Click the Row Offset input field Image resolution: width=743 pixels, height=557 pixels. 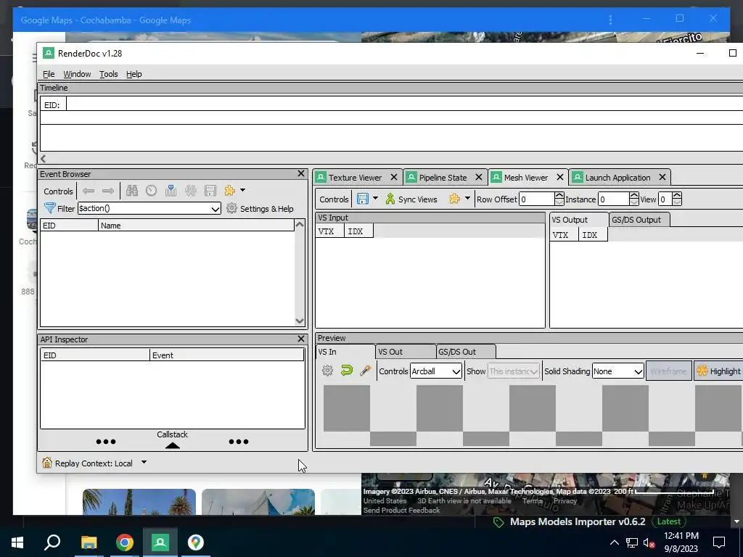[536, 199]
